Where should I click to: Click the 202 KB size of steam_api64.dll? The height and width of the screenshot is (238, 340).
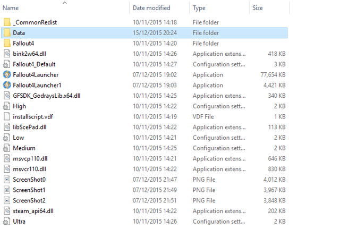click(277, 211)
